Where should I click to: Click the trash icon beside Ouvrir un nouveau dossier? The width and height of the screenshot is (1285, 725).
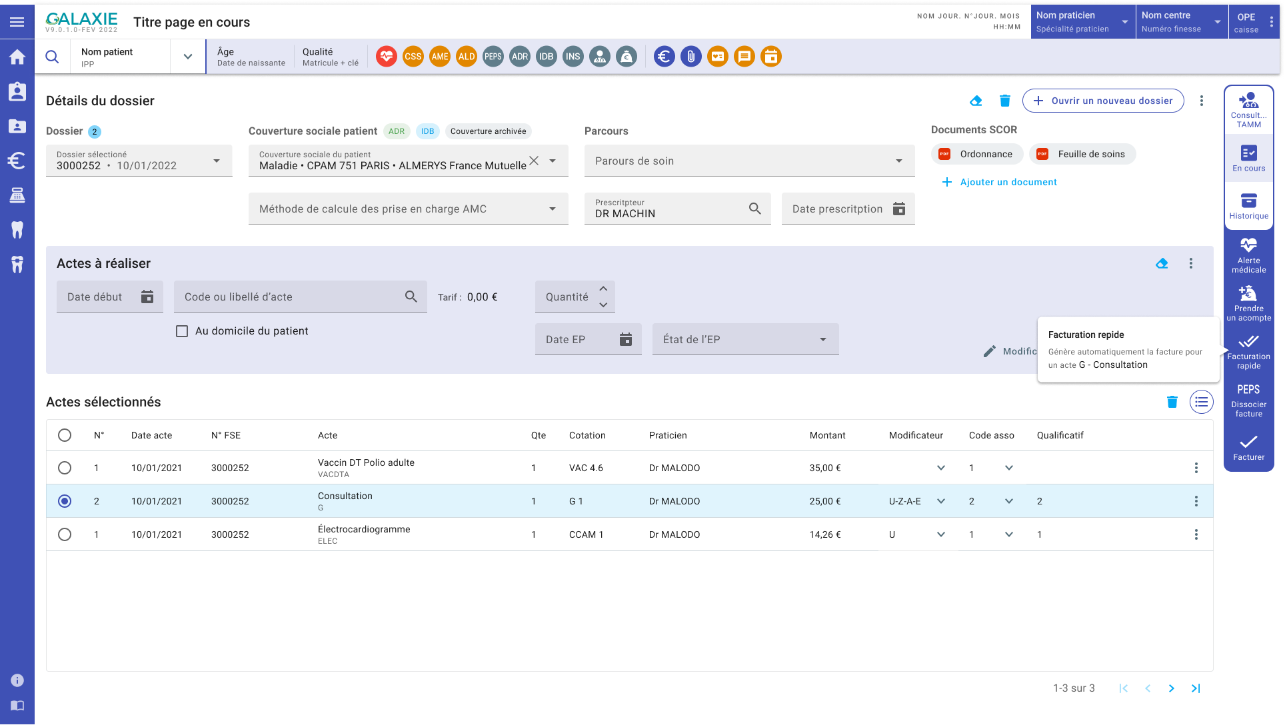[x=1005, y=101]
